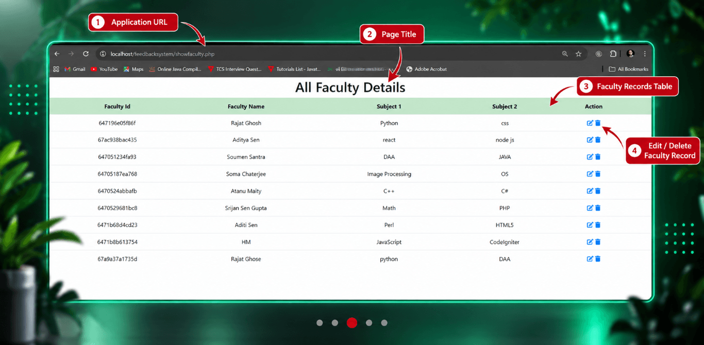
Task: Open the All Bookmarks folder
Action: coord(629,69)
